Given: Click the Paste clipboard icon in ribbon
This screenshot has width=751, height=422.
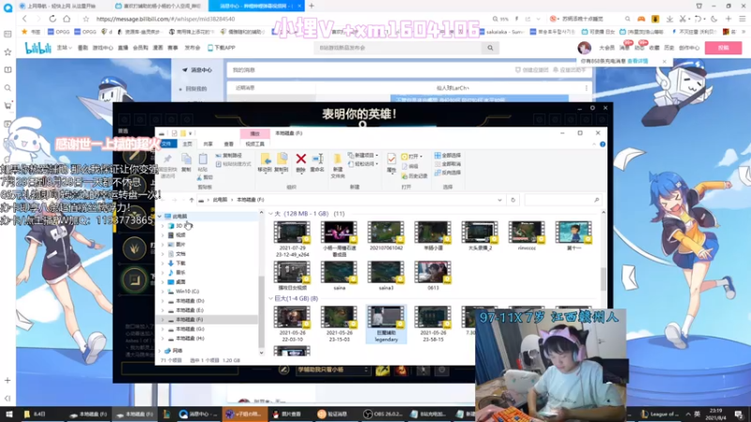Looking at the screenshot, I should [x=203, y=159].
